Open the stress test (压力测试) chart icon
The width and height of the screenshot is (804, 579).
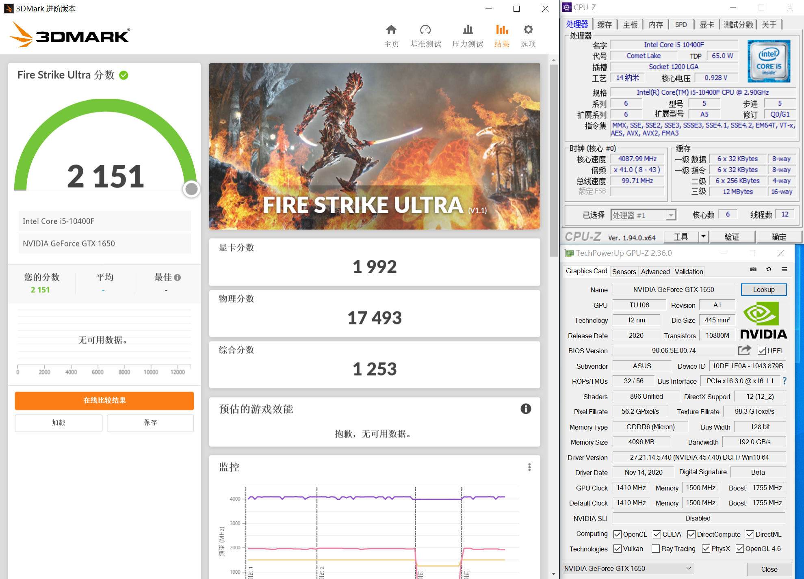[468, 30]
